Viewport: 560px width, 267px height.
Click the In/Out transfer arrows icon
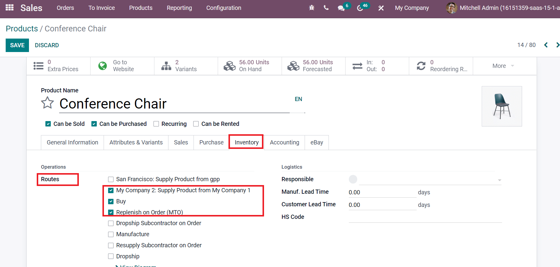click(x=357, y=66)
